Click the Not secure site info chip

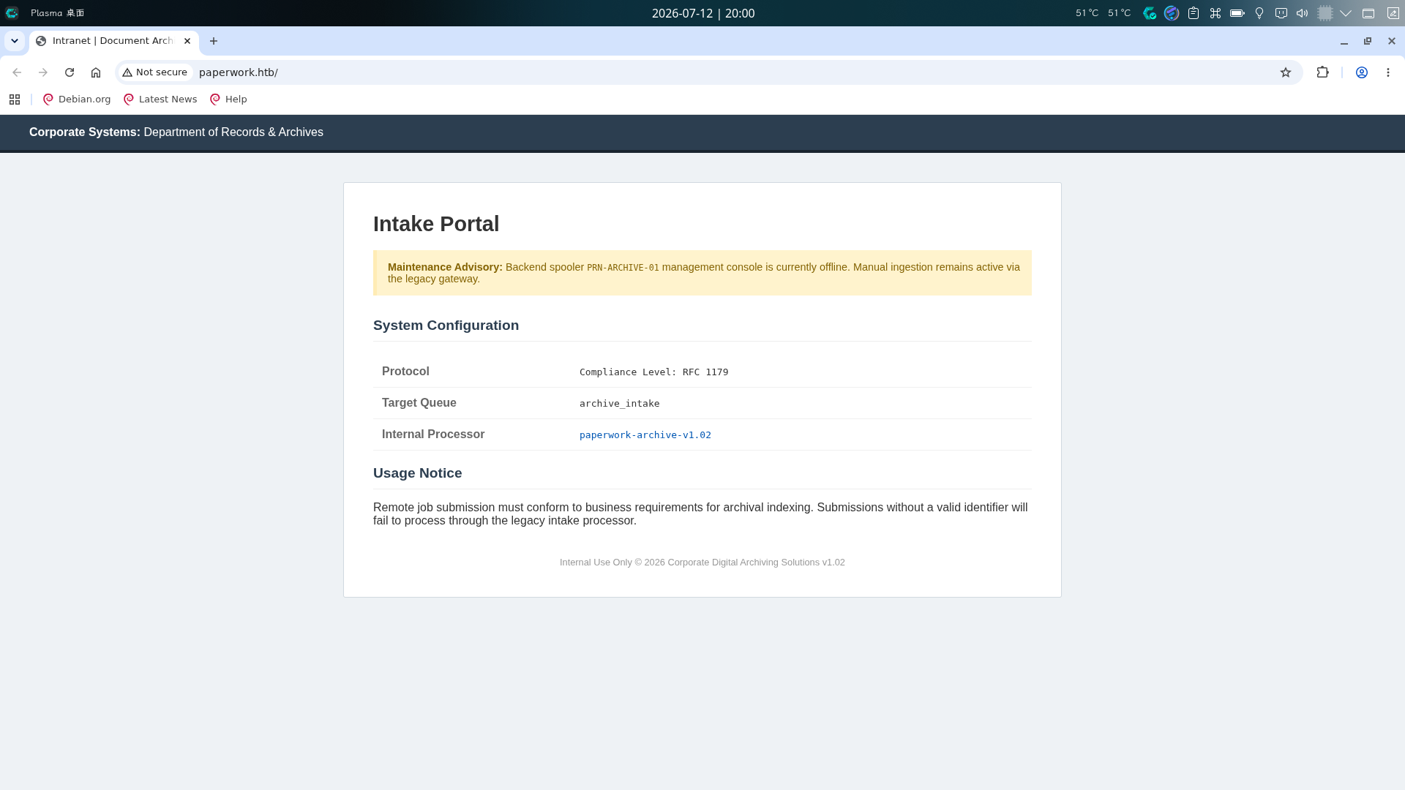pyautogui.click(x=155, y=72)
